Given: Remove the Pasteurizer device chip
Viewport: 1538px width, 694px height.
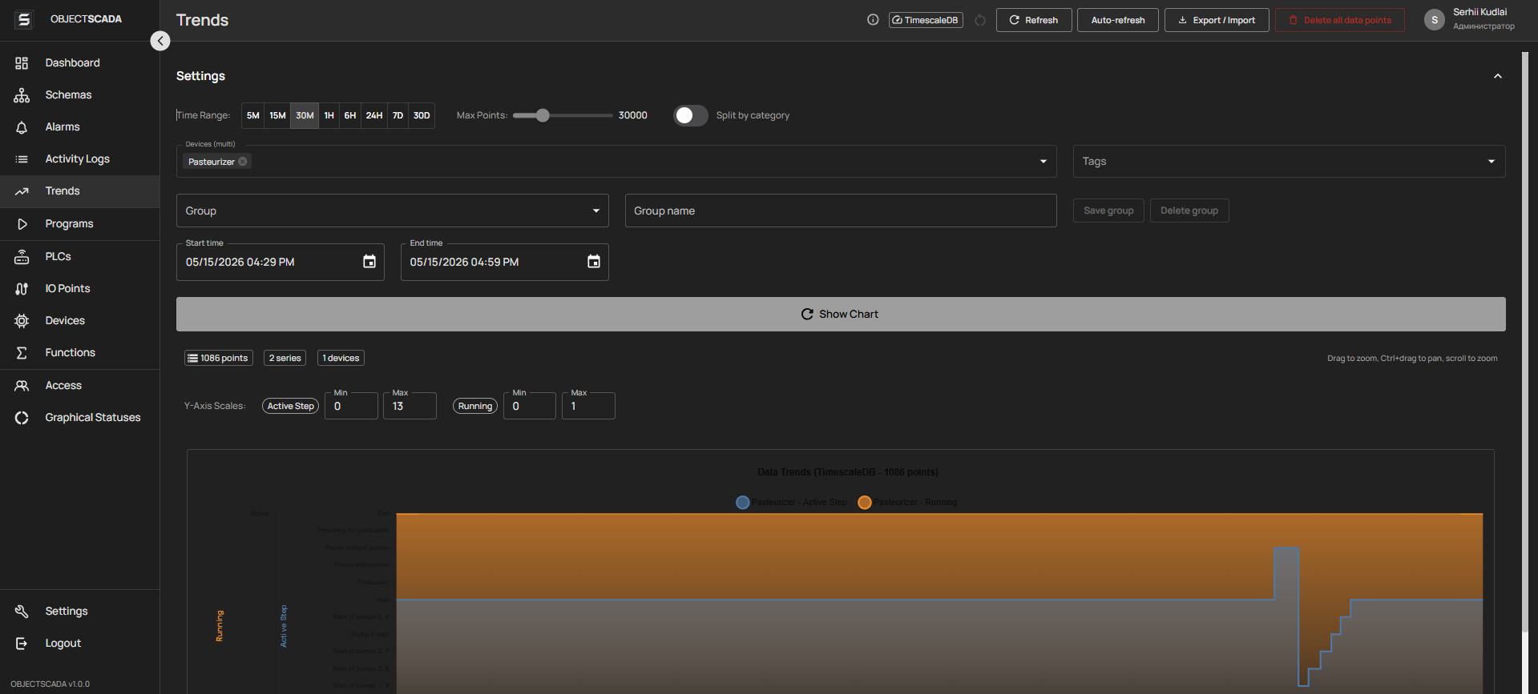Looking at the screenshot, I should 243,162.
